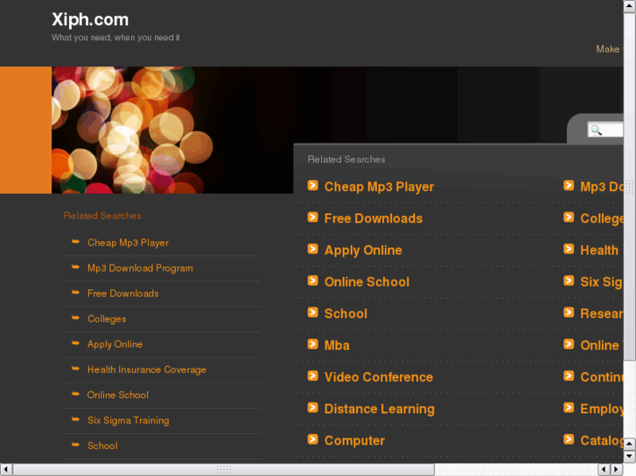The image size is (636, 476).
Task: Click arrow icon next to Distance Learning
Action: click(x=312, y=408)
